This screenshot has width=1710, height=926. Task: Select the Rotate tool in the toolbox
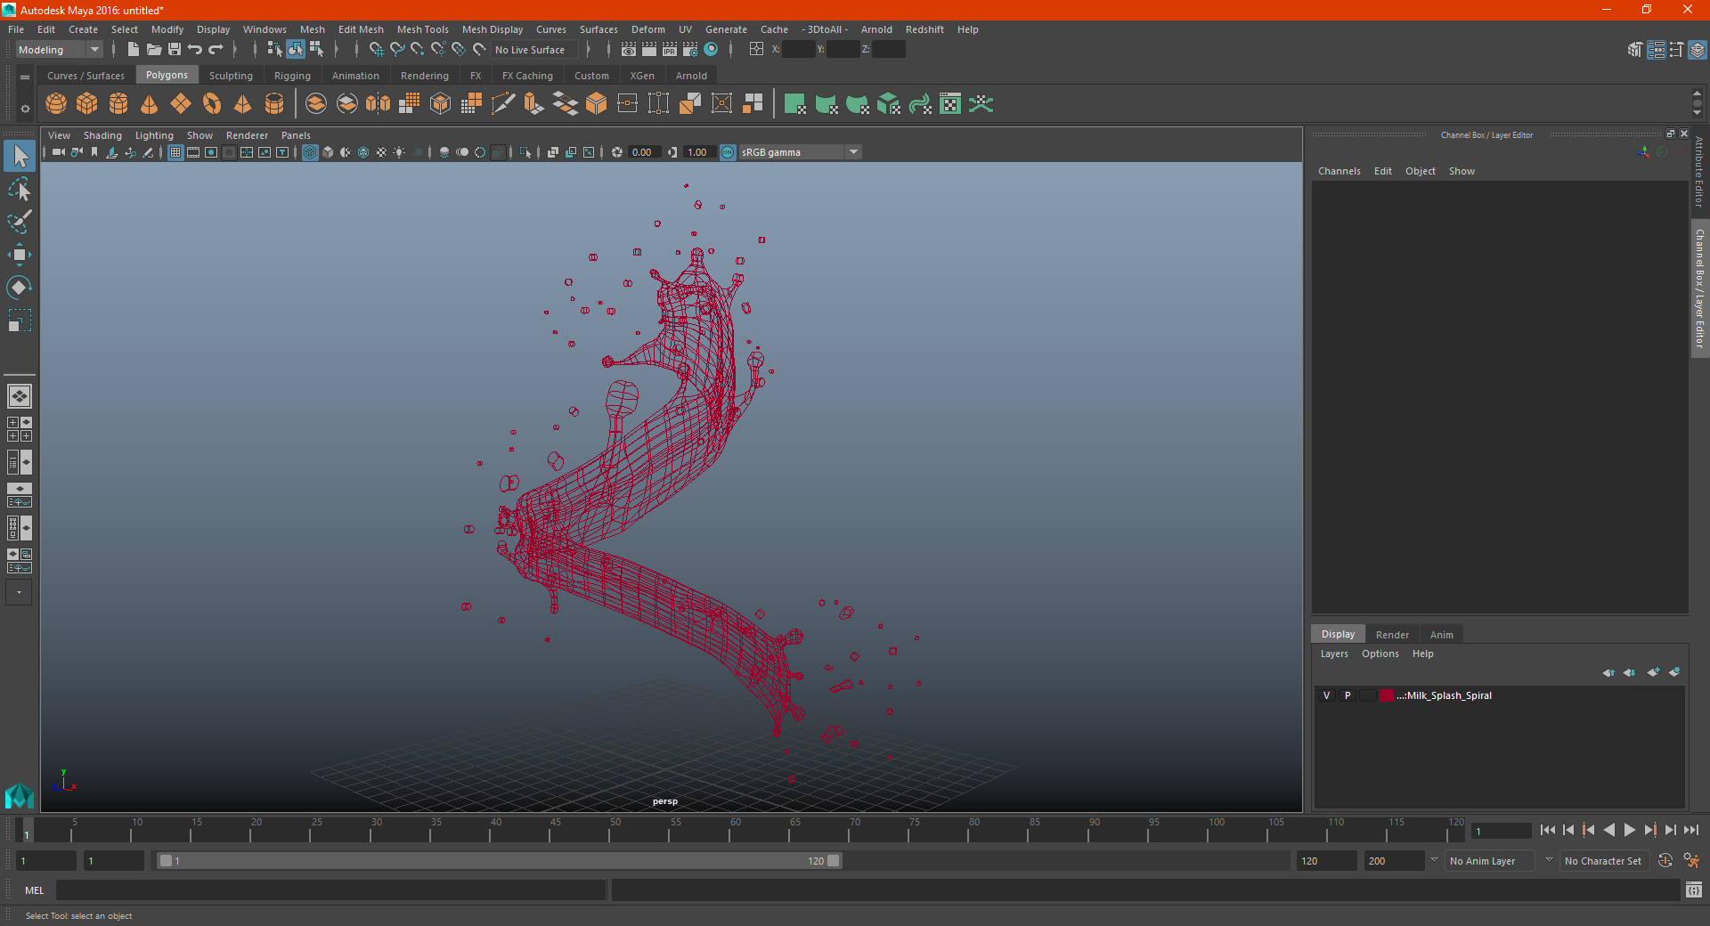tap(19, 288)
